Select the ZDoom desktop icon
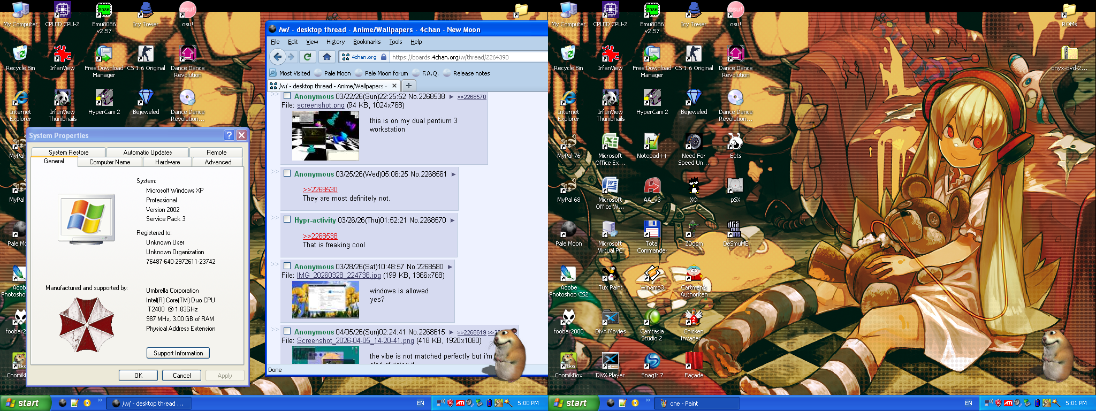 click(694, 234)
